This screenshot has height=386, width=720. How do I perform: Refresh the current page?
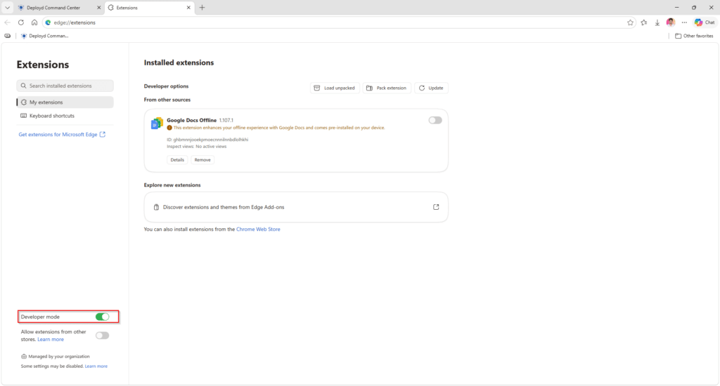20,22
